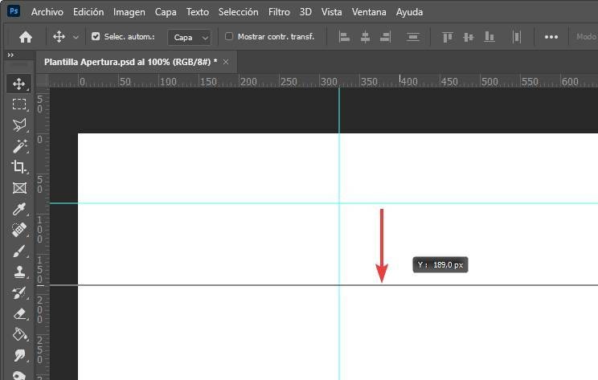The height and width of the screenshot is (380, 598).
Task: Align top edges icon
Action: 448,37
